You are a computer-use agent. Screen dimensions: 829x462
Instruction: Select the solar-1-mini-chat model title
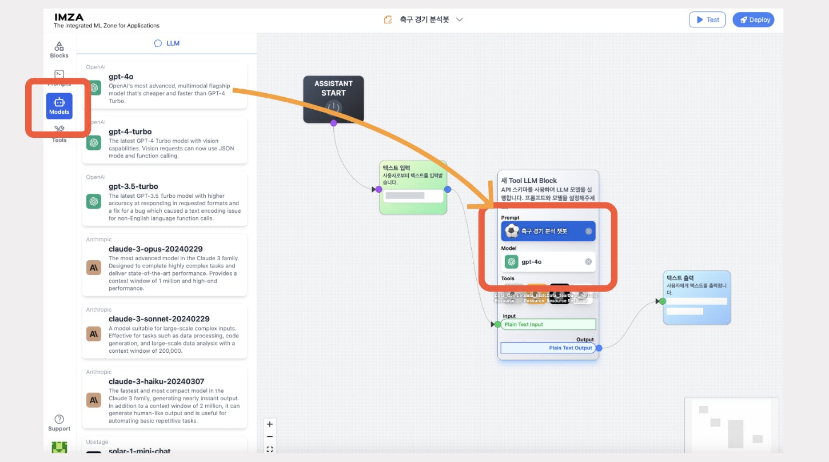[x=140, y=451]
